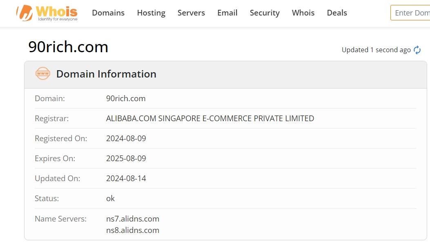Viewport: 430px width, 246px height.
Task: Click the www Domain Information icon
Action: [43, 73]
